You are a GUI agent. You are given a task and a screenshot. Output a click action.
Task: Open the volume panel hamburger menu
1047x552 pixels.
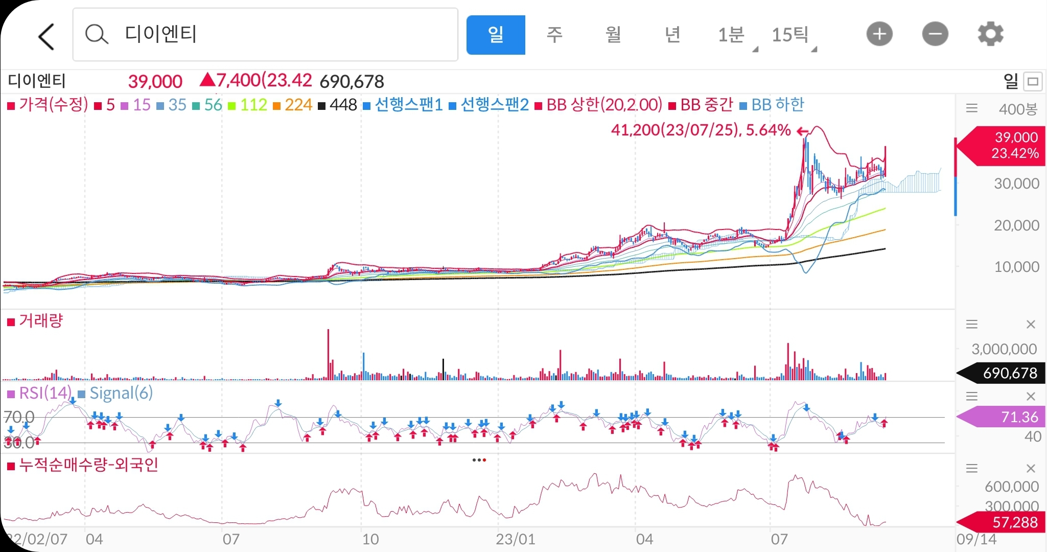click(971, 324)
